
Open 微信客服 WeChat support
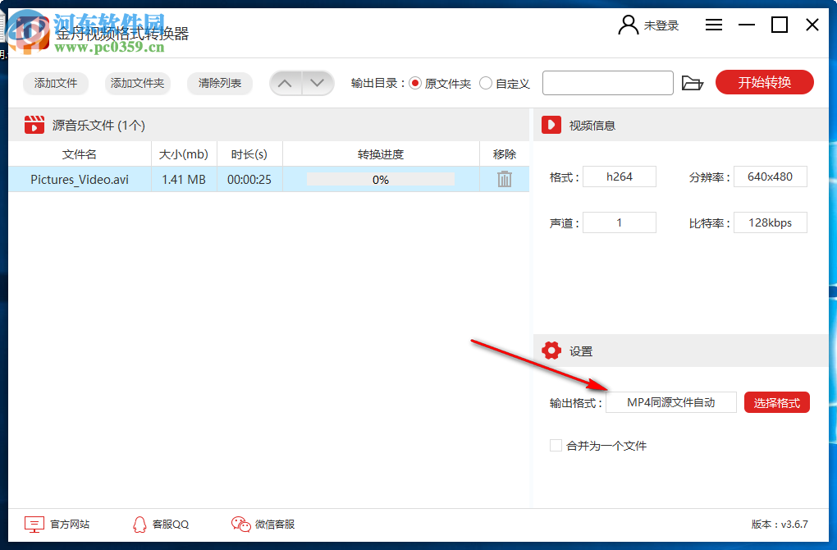point(240,524)
